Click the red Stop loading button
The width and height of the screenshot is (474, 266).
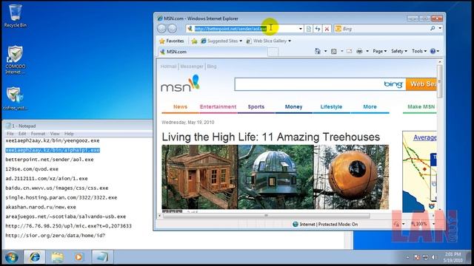click(x=327, y=29)
